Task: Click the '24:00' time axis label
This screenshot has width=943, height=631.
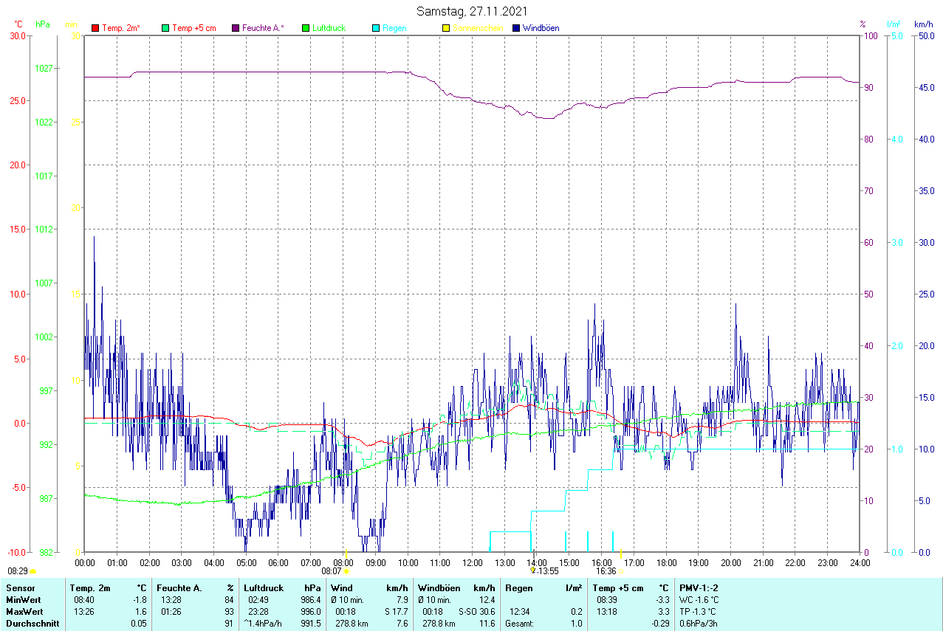Action: pos(860,563)
